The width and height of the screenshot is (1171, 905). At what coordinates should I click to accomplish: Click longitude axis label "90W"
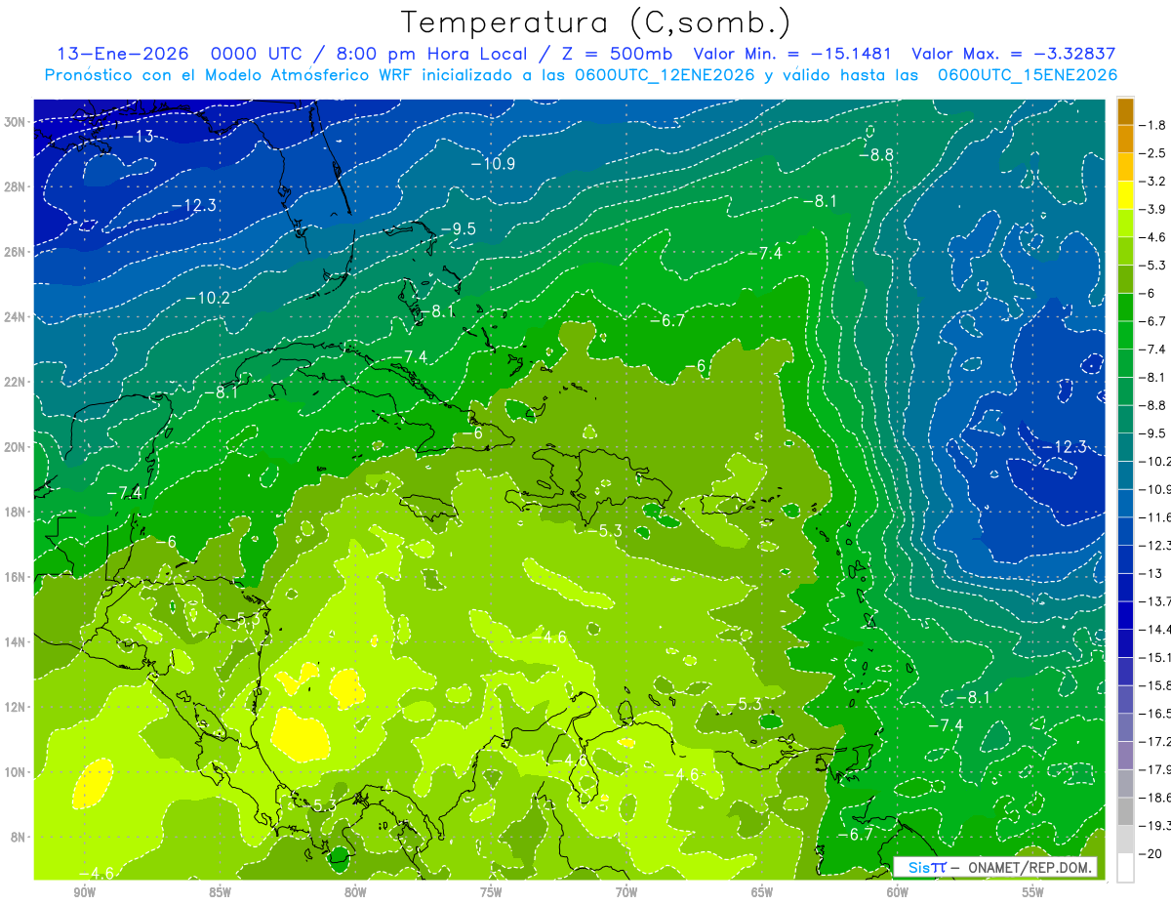pyautogui.click(x=84, y=891)
